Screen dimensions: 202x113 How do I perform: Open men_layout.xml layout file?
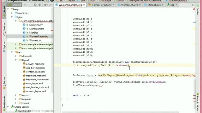[x=34, y=83]
